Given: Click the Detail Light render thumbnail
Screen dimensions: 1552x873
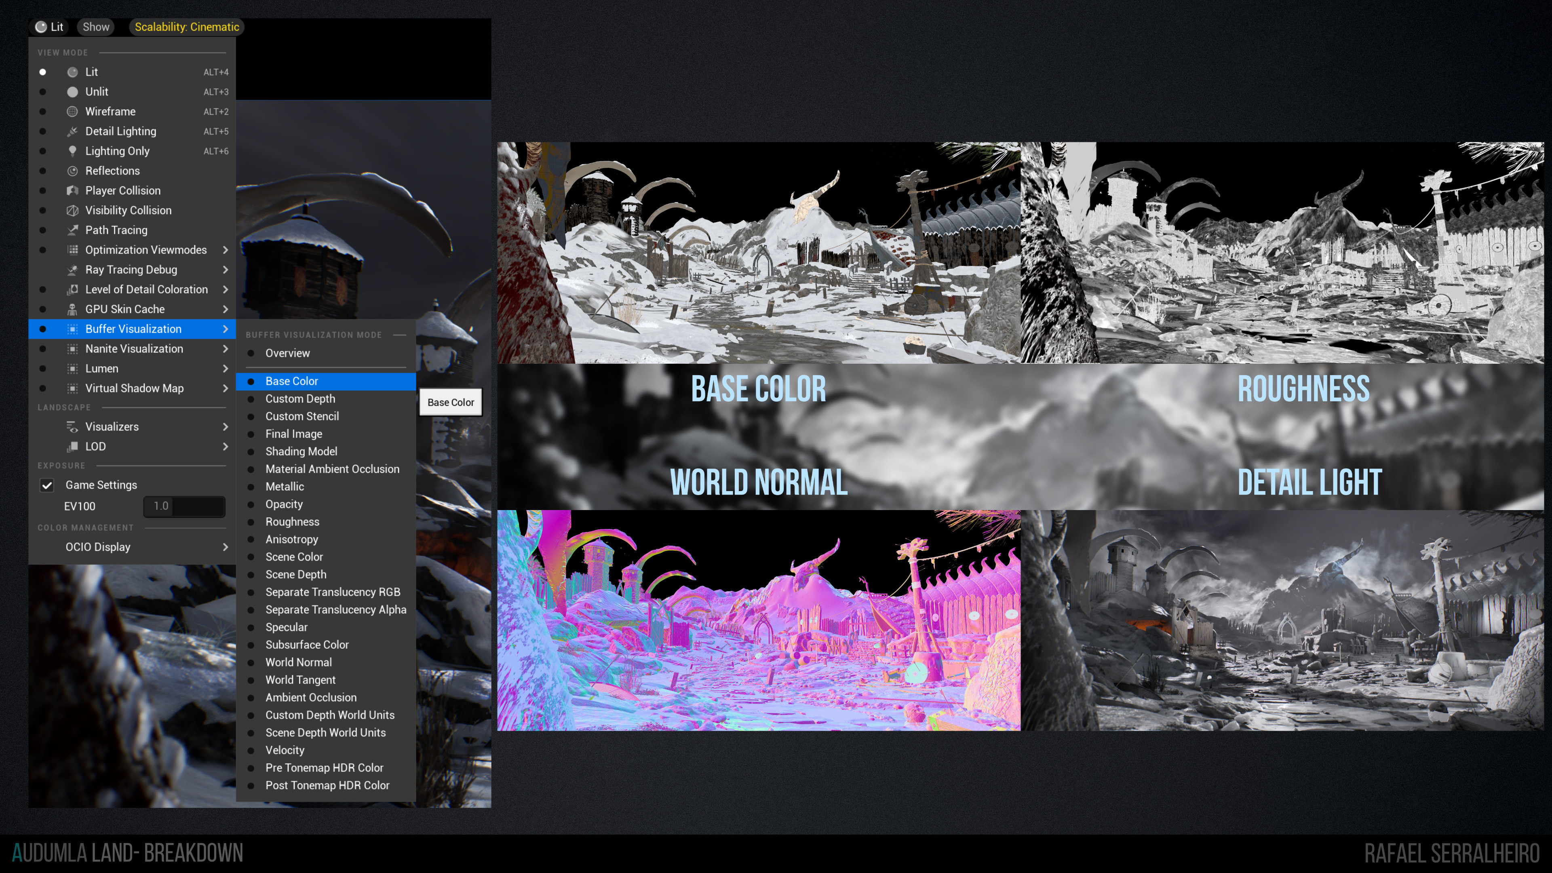Looking at the screenshot, I should point(1283,620).
